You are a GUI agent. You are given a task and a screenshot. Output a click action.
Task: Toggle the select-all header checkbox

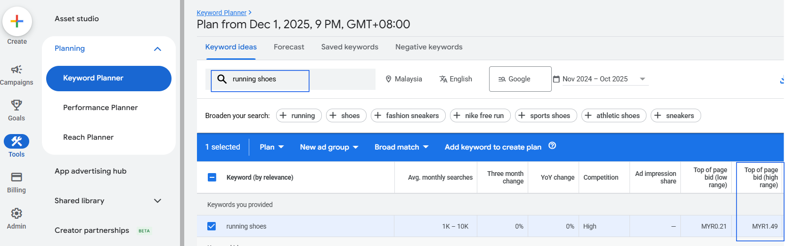[x=212, y=177]
